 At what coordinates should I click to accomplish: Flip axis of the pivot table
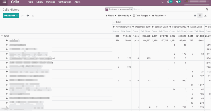[23, 16]
